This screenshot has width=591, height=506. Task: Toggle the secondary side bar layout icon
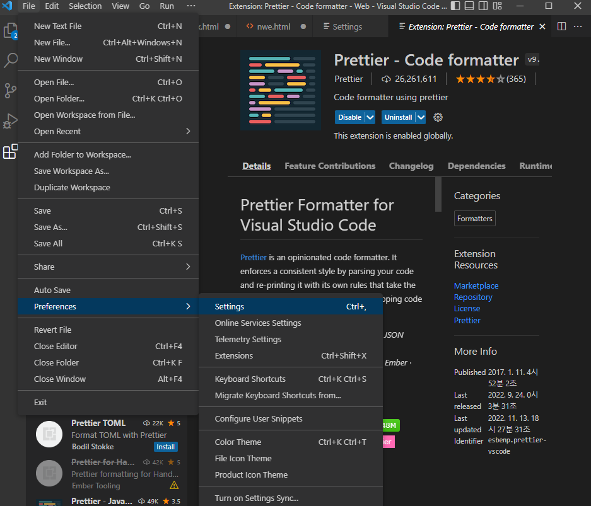[483, 6]
